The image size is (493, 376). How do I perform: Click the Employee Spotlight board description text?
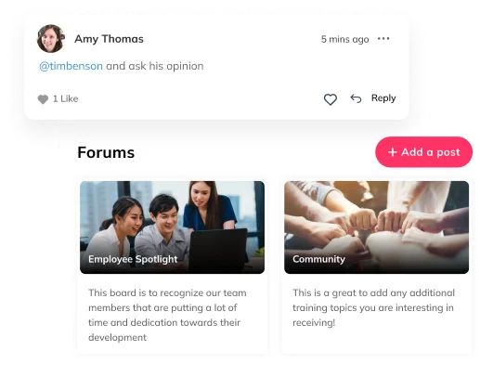coord(167,315)
